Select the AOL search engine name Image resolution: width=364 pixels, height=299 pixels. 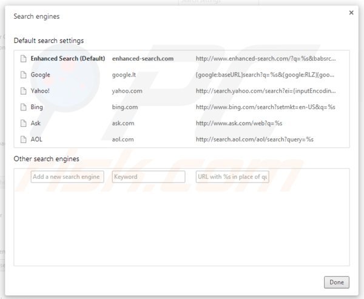pyautogui.click(x=36, y=139)
